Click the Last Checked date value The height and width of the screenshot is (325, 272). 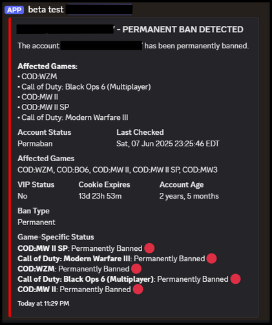tap(168, 144)
